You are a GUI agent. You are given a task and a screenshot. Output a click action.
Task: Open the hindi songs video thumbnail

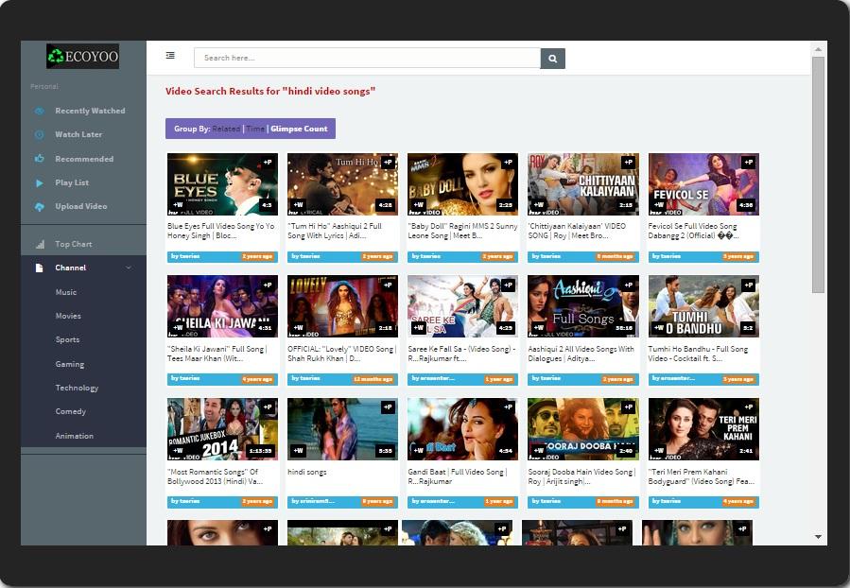(342, 429)
